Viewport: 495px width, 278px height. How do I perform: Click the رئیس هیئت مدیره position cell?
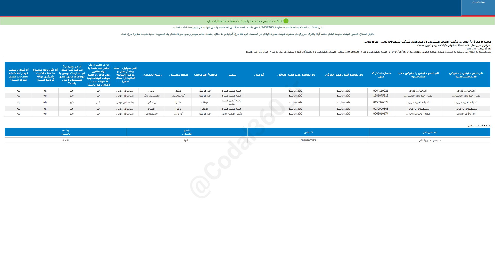[x=232, y=114]
